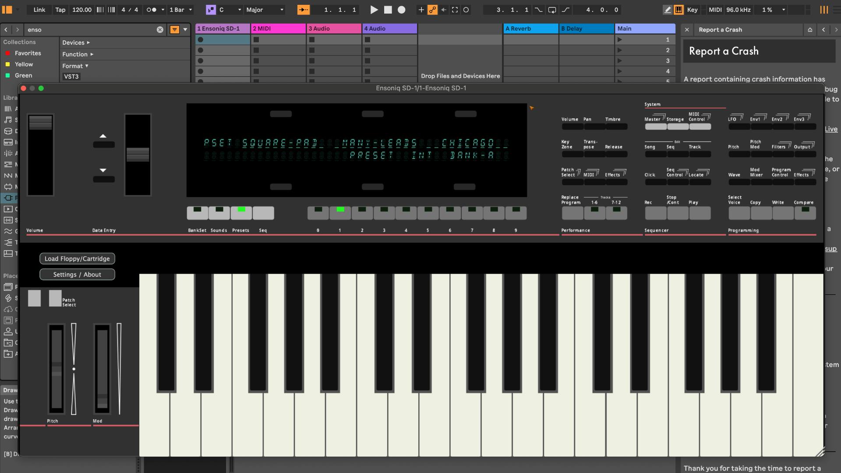Click Load Floppy/Cartridge button
841x473 pixels.
coord(77,259)
